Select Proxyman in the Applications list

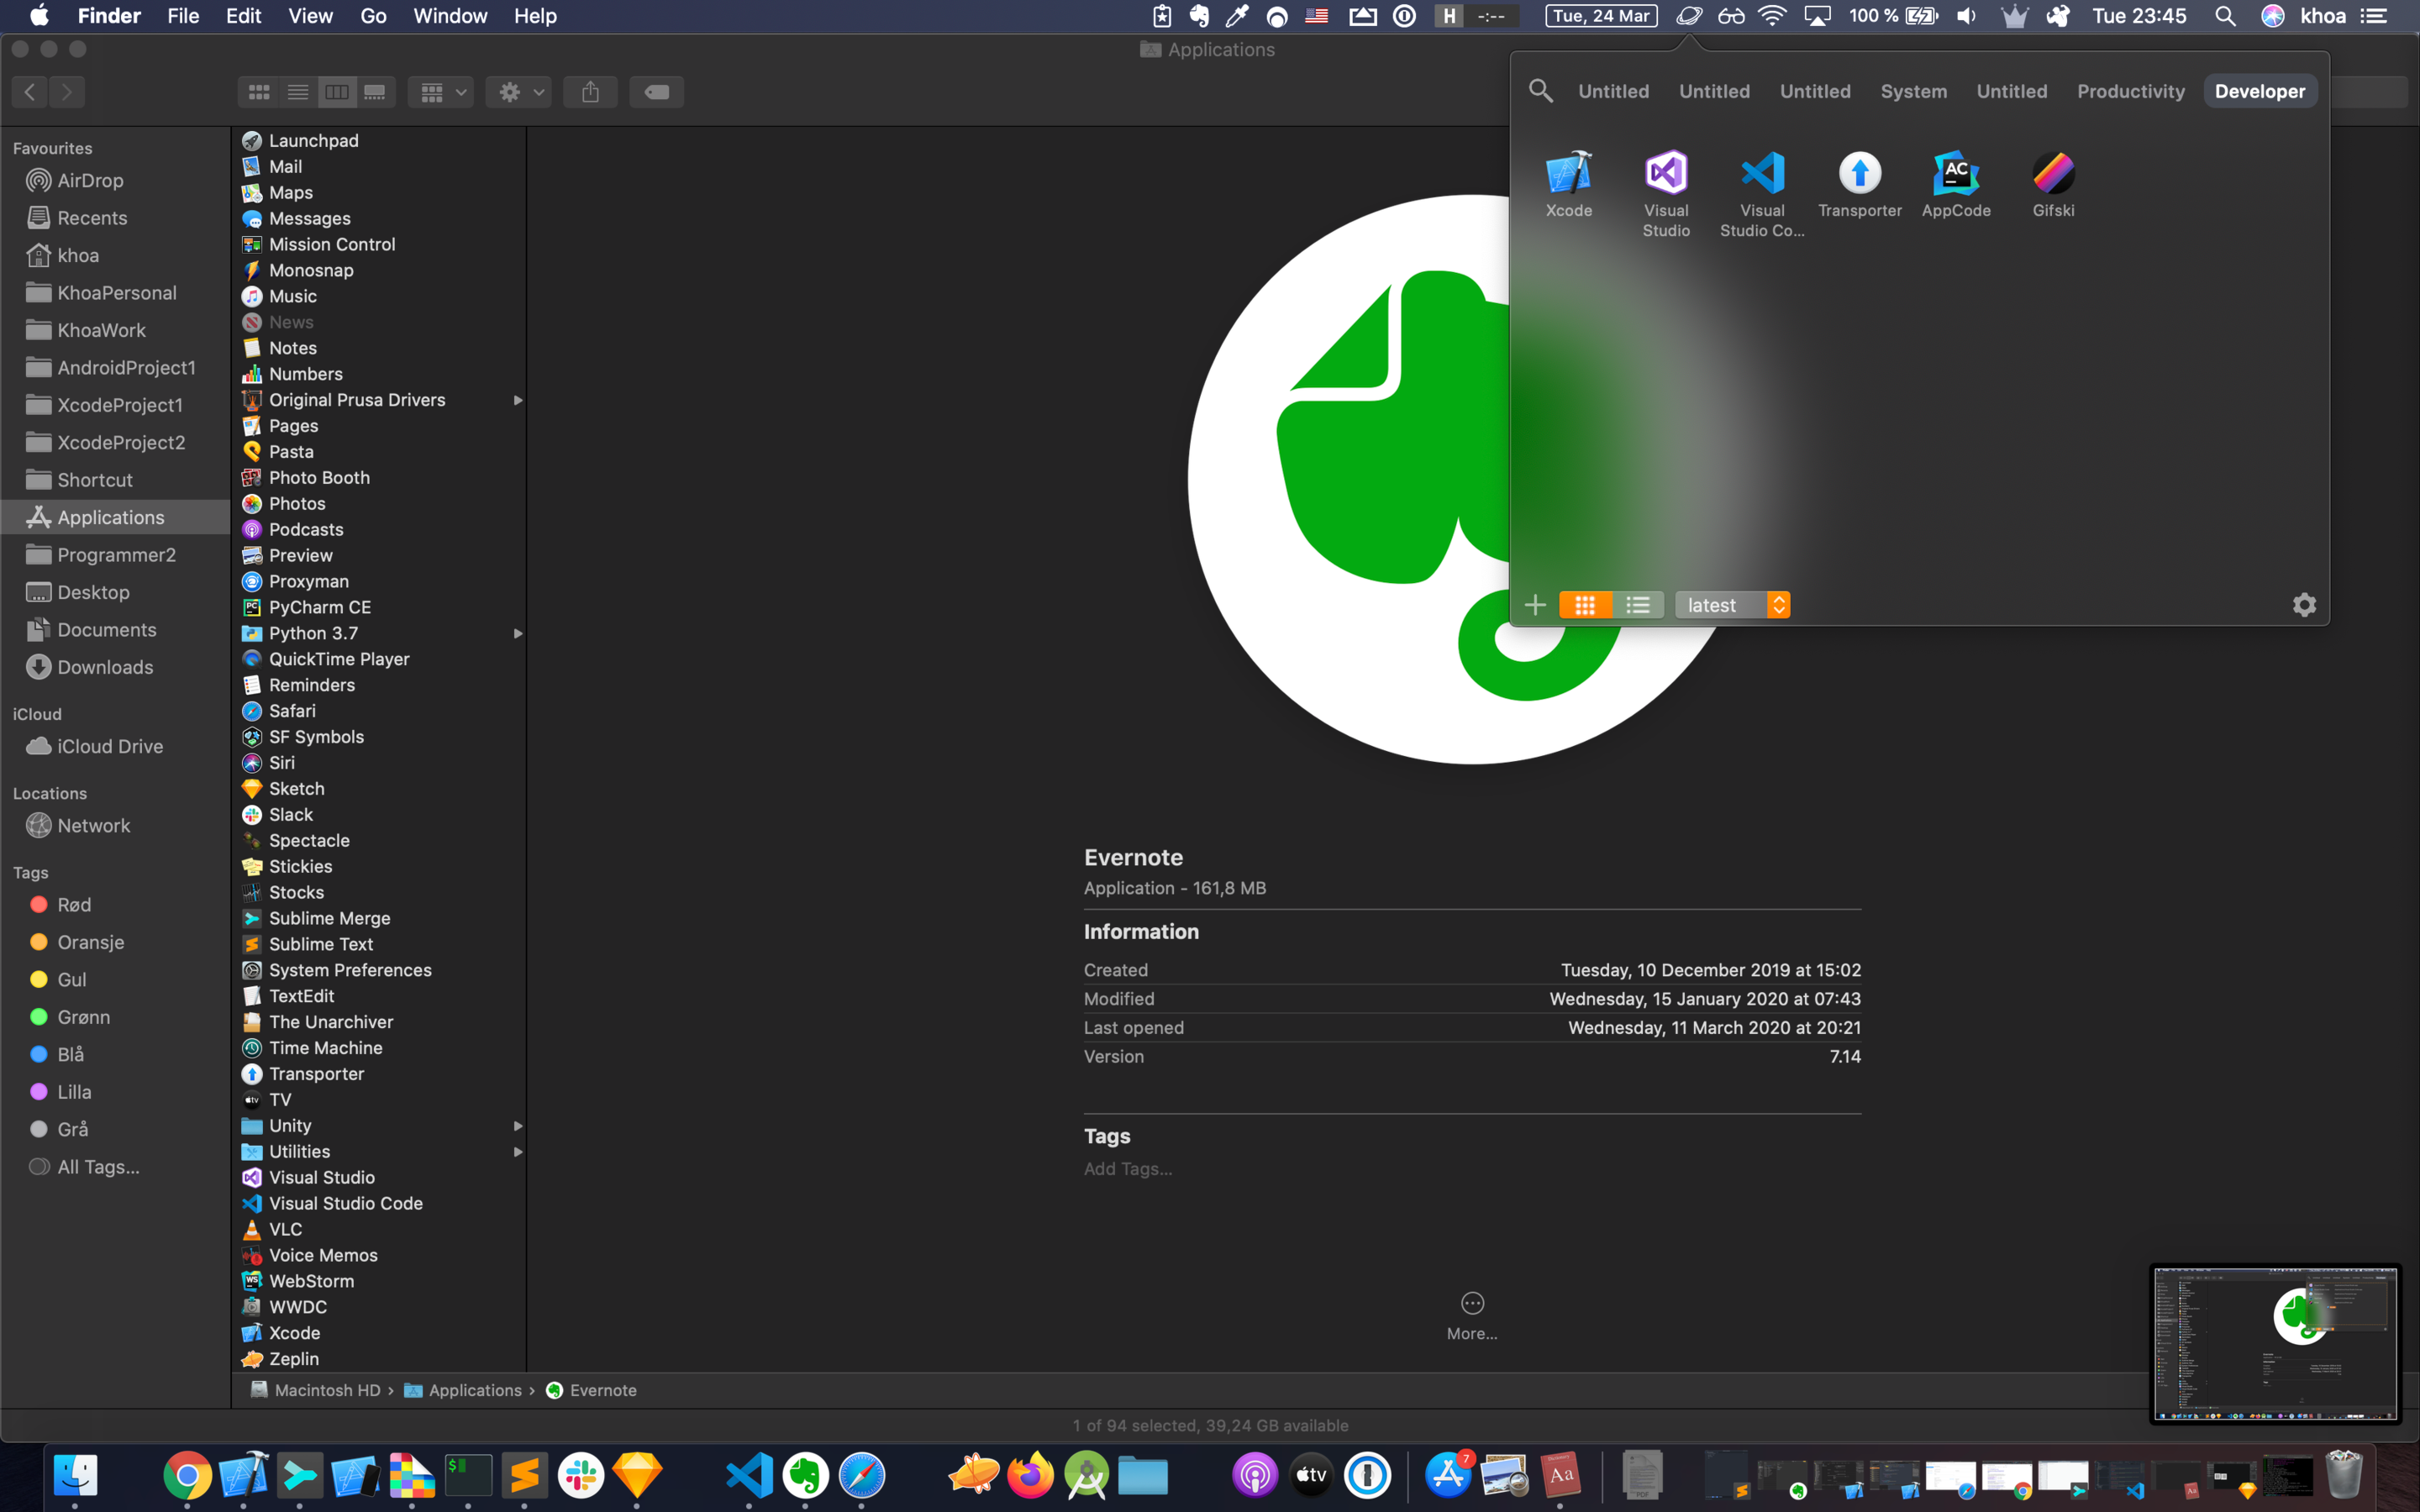(x=380, y=581)
